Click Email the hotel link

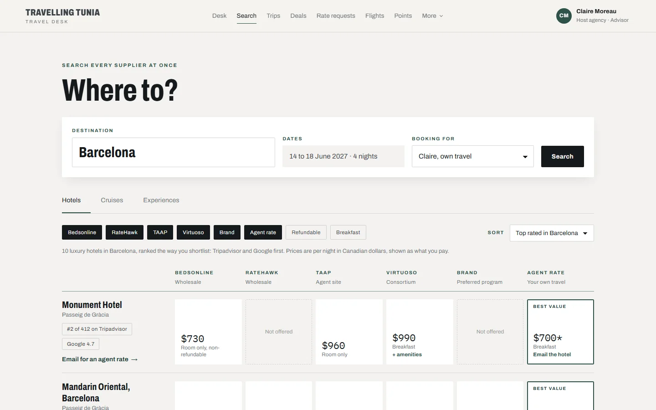(x=552, y=354)
